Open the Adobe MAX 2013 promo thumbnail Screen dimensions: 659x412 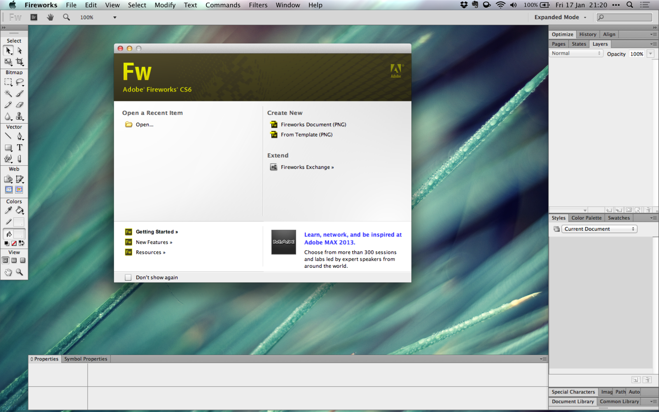click(283, 242)
